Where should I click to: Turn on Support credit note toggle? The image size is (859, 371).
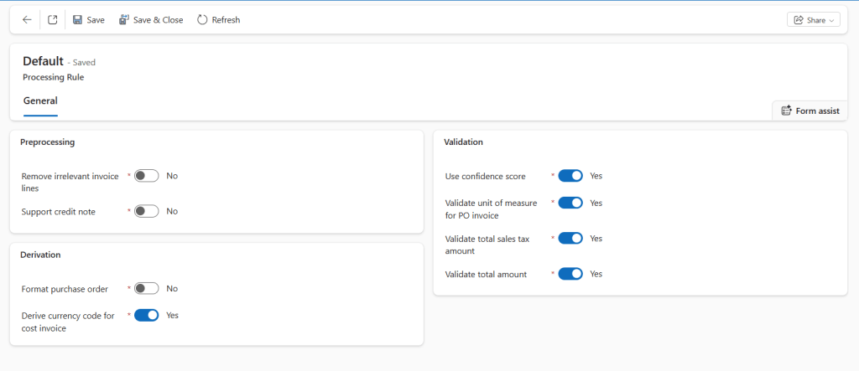tap(147, 211)
